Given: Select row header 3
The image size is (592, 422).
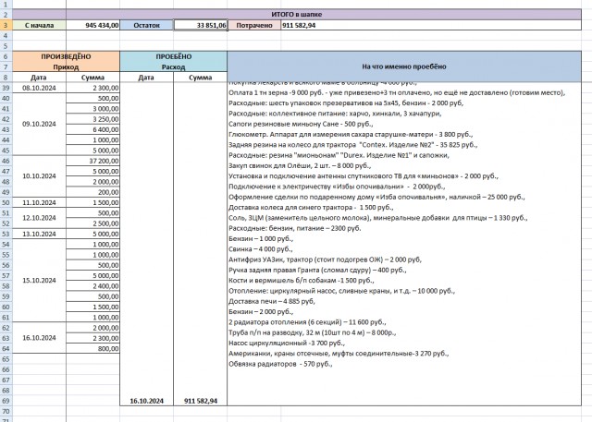Looking at the screenshot, I should (6, 25).
